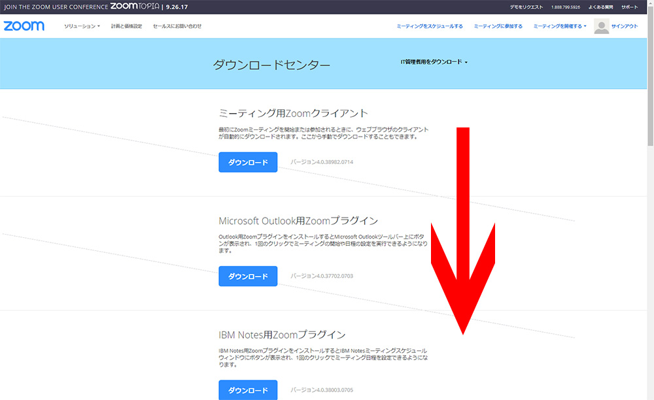Image resolution: width=654 pixels, height=400 pixels.
Task: Open 計画と価格設定 page
Action: tap(126, 26)
